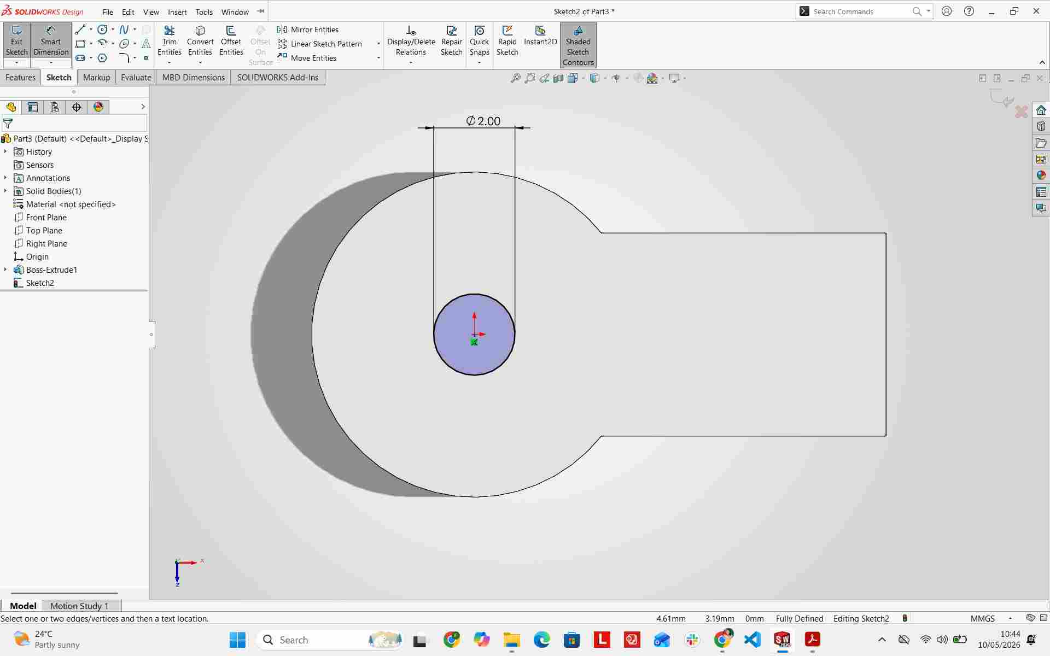Viewport: 1050px width, 656px height.
Task: Open Smart Dimension dropdown arrow
Action: click(50, 63)
